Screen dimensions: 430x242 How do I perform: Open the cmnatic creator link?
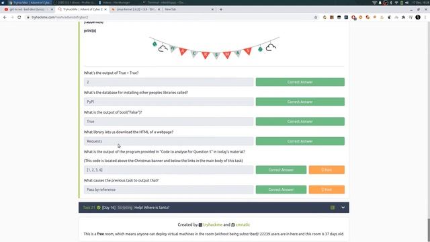[243, 225]
